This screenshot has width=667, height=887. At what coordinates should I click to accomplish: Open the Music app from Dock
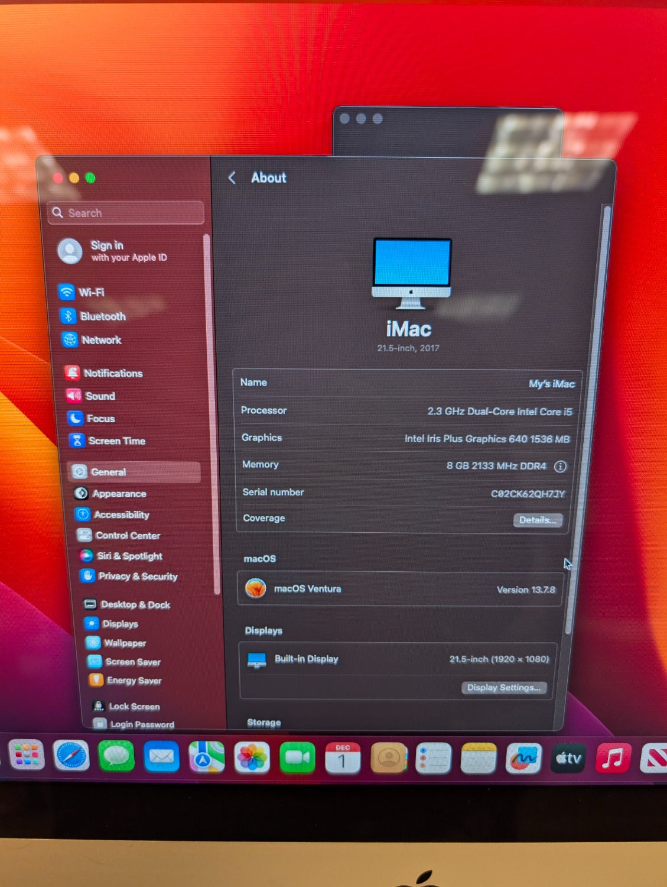pos(613,758)
